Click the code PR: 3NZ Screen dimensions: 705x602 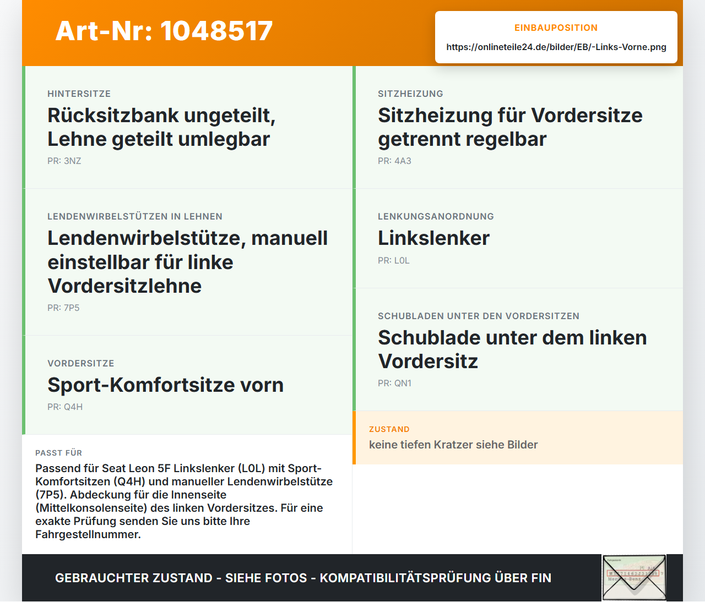pyautogui.click(x=64, y=161)
